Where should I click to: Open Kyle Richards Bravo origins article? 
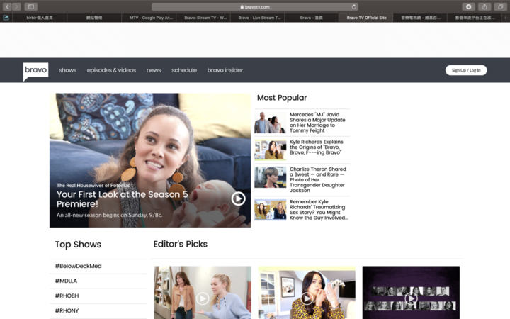(x=316, y=147)
